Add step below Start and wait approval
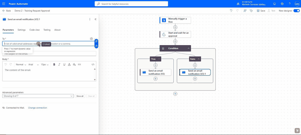The height and width of the screenshot is (135, 301). click(x=175, y=41)
